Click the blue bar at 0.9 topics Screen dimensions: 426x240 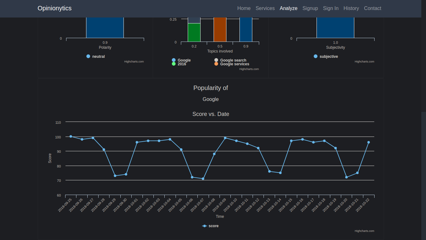[246, 30]
